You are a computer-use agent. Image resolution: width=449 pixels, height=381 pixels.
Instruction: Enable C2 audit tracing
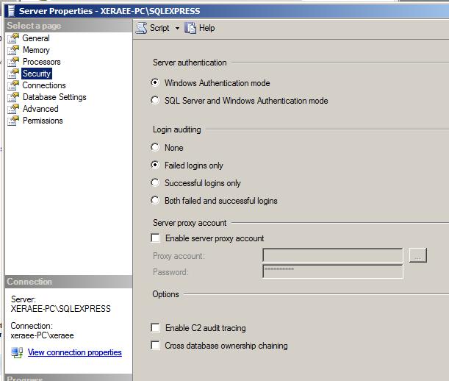coord(155,328)
